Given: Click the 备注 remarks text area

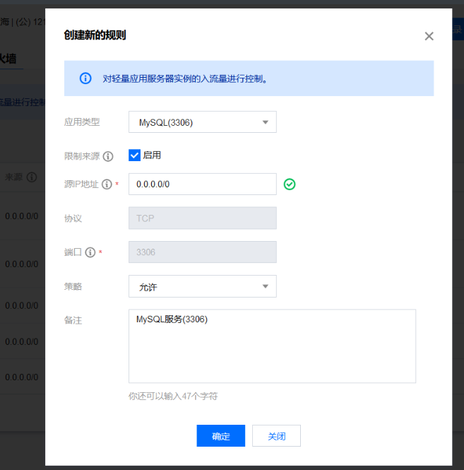Looking at the screenshot, I should point(272,346).
